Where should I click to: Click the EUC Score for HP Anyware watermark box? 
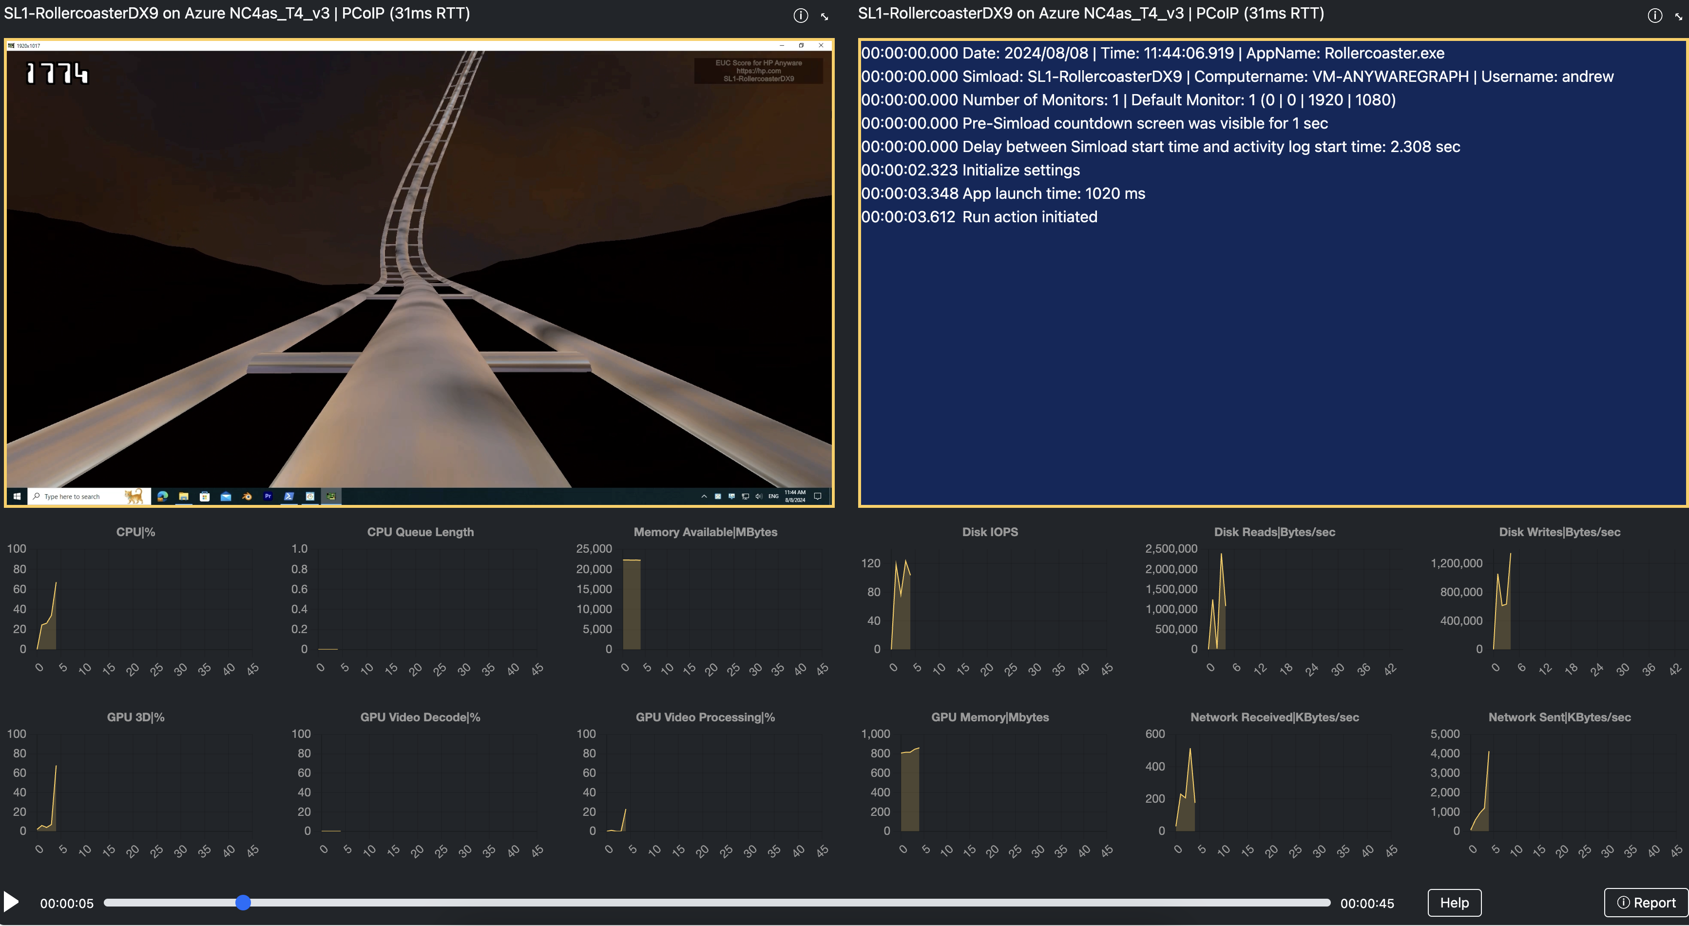[759, 71]
